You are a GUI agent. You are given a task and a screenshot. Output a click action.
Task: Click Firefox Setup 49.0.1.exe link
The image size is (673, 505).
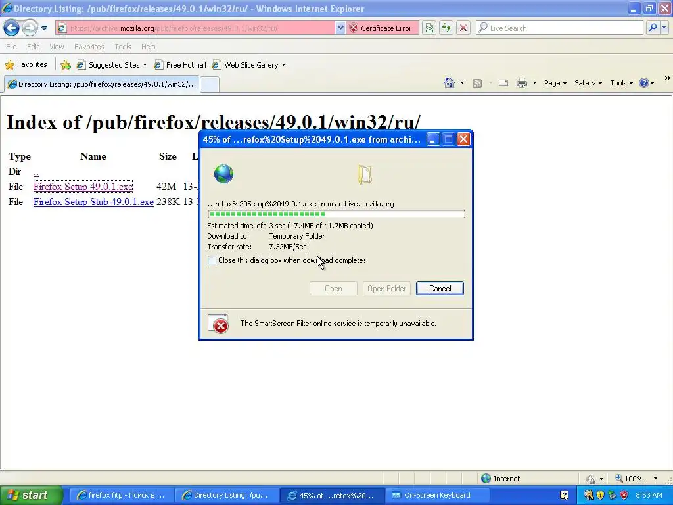pyautogui.click(x=83, y=187)
